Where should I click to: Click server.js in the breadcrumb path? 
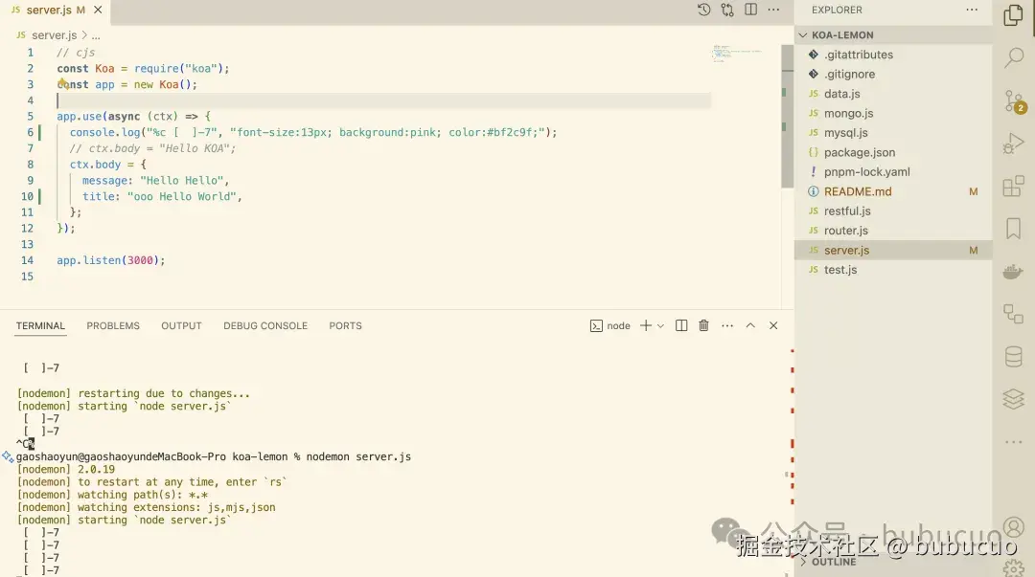pyautogui.click(x=54, y=35)
